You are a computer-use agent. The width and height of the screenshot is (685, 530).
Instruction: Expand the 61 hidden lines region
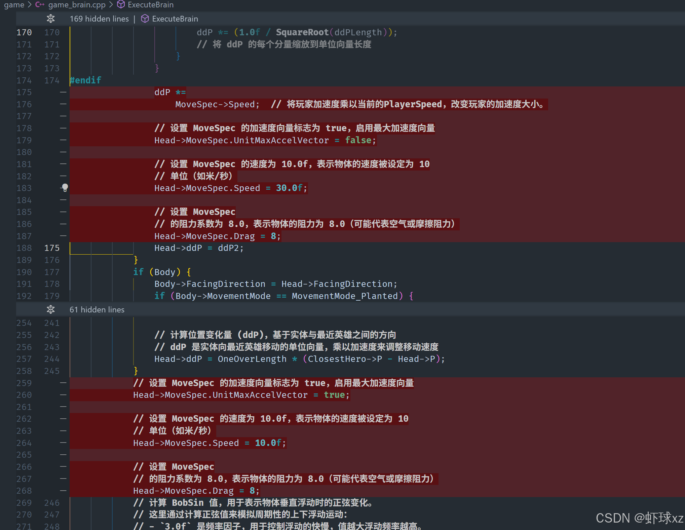pos(97,309)
